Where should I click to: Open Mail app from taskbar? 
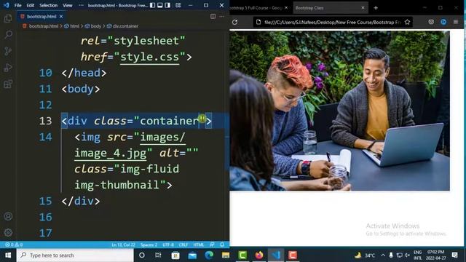coord(192,255)
